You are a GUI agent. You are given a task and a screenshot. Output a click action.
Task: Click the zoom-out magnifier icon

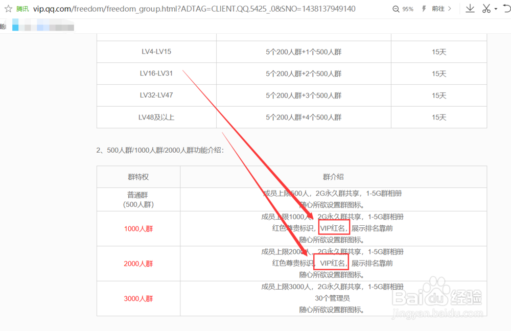[x=395, y=9]
